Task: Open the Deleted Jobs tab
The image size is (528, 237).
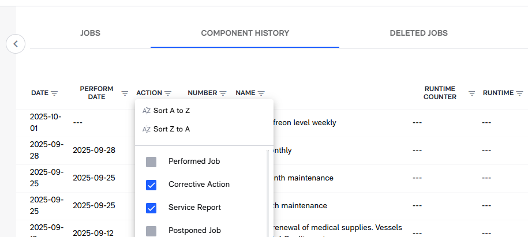Action: click(x=418, y=33)
